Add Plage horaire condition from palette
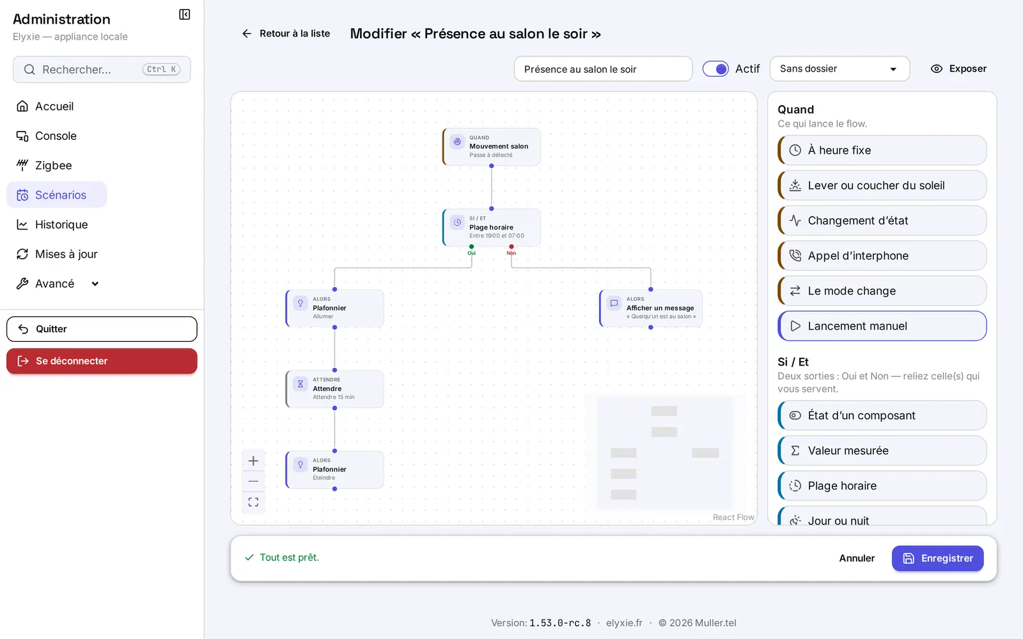 (882, 486)
